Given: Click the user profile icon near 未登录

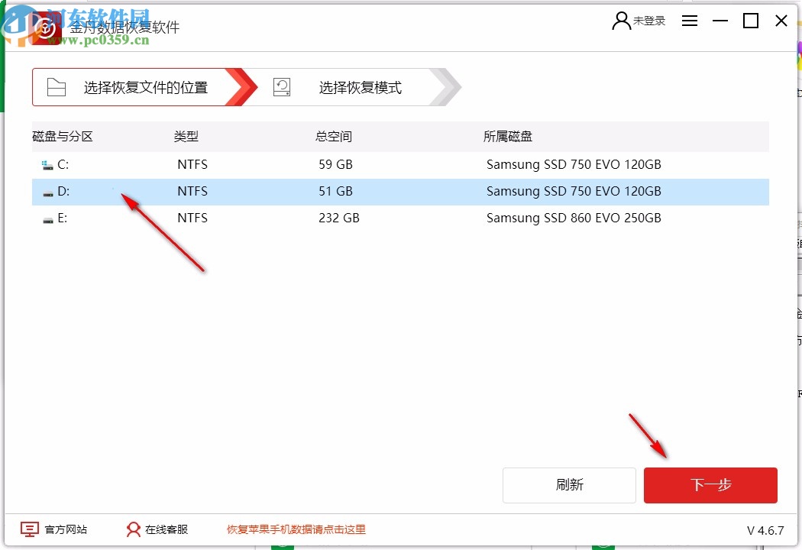Looking at the screenshot, I should tap(620, 21).
